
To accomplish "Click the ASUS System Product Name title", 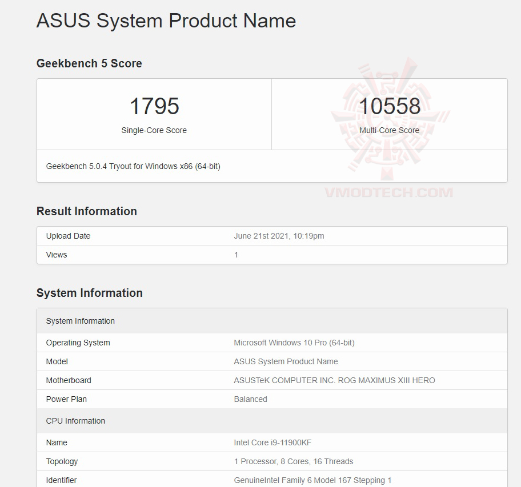I will tap(166, 21).
